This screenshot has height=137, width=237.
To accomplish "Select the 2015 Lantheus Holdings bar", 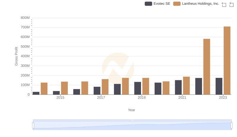I will pos(64,88).
